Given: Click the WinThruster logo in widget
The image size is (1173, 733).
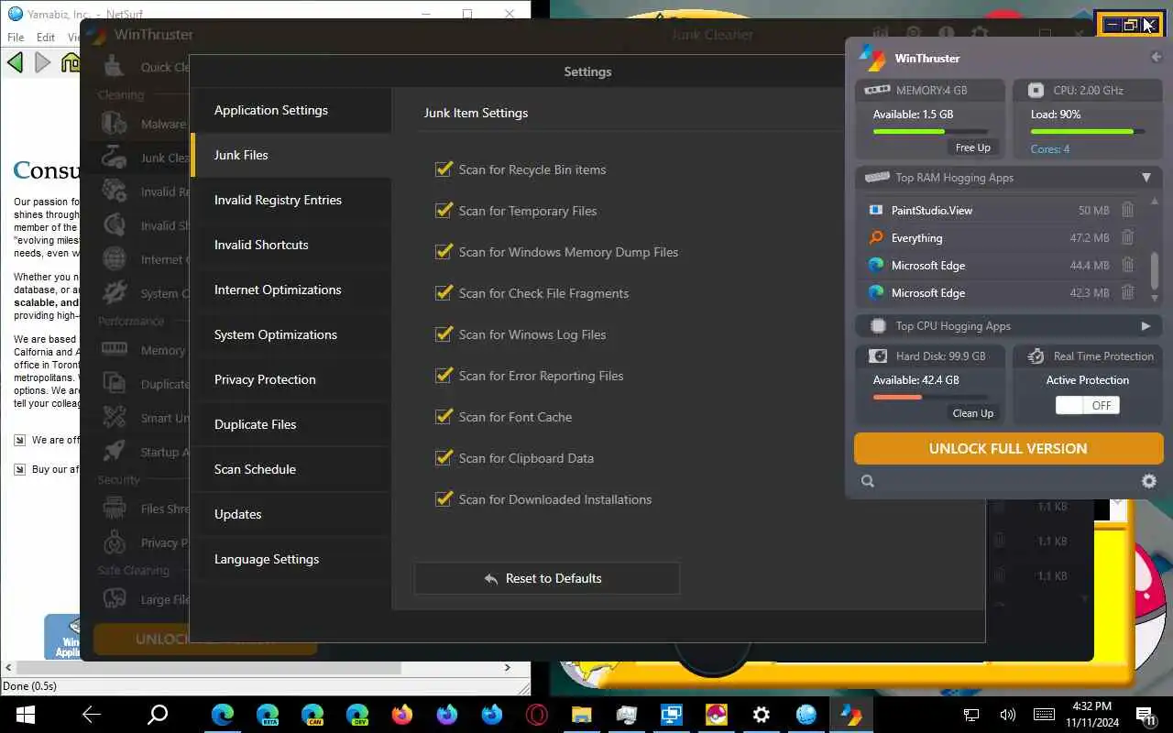Looking at the screenshot, I should coord(872,58).
